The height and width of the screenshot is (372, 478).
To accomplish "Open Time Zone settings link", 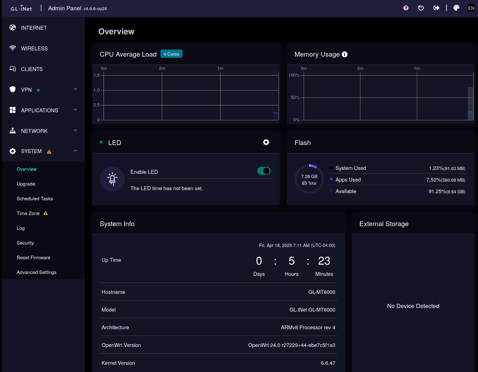I will [x=28, y=213].
